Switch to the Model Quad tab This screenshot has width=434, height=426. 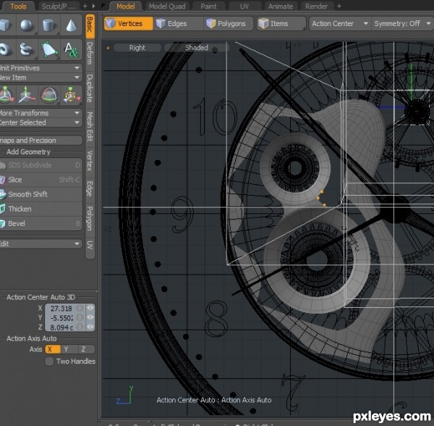(167, 7)
